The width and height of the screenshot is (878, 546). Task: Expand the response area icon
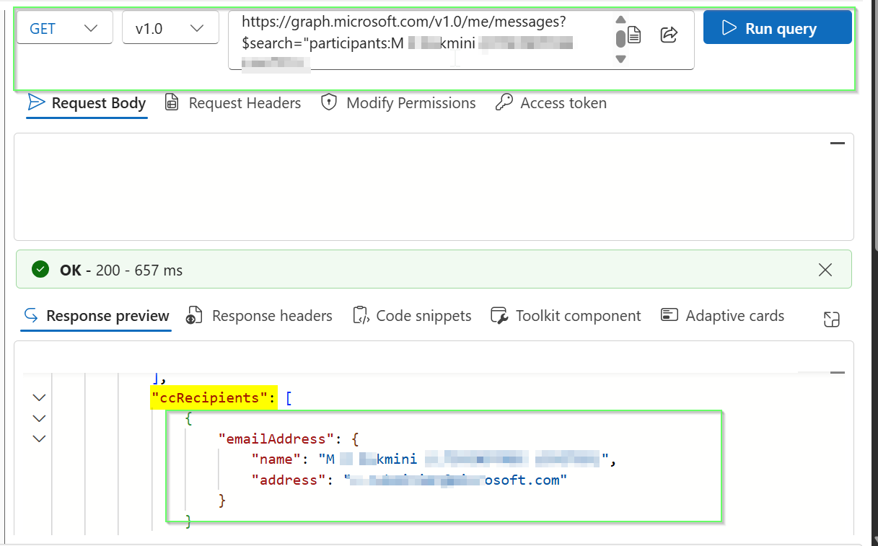point(832,320)
